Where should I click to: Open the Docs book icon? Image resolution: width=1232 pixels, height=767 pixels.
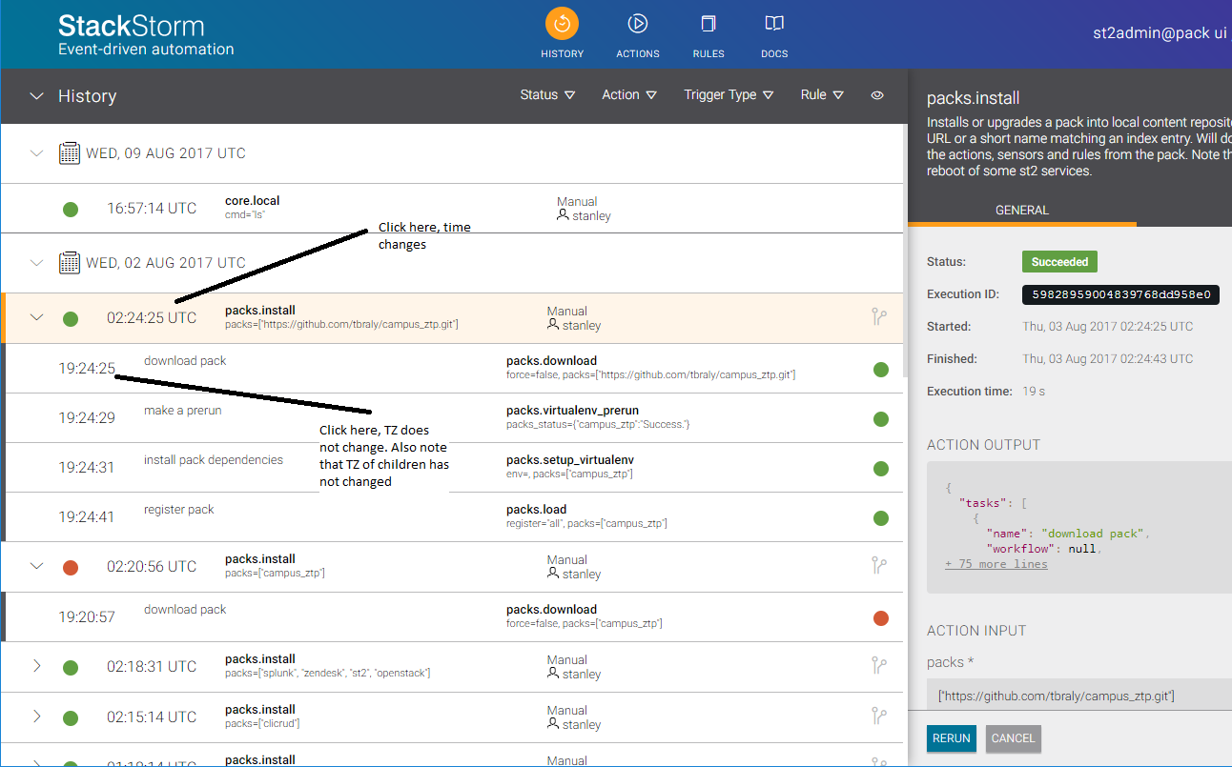774,23
